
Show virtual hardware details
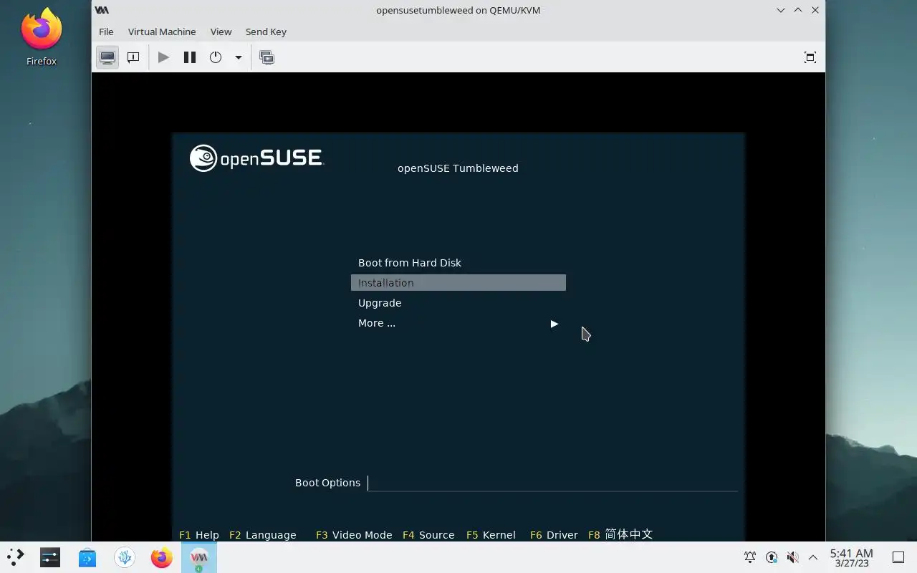pyautogui.click(x=133, y=57)
